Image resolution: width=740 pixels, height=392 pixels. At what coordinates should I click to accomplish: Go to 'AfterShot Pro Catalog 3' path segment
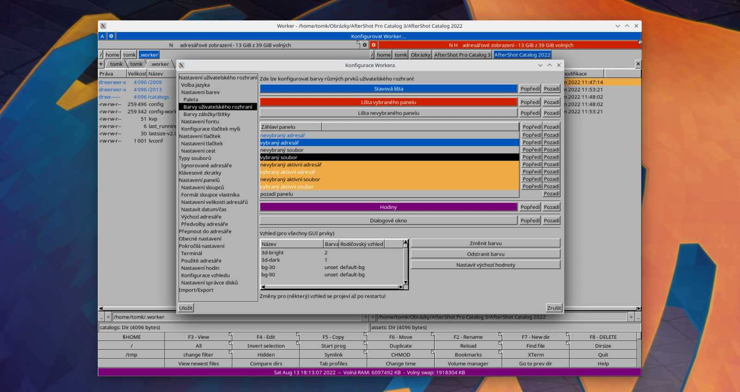tap(462, 55)
